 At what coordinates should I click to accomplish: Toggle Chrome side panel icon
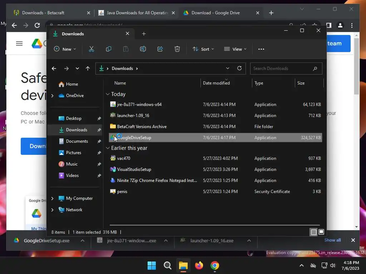click(329, 25)
